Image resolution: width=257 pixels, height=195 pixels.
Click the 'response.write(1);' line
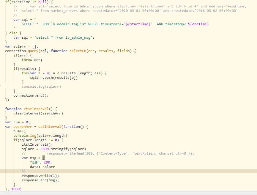coord(40,176)
